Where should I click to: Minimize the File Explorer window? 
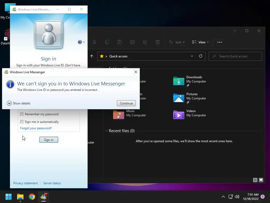(235, 31)
